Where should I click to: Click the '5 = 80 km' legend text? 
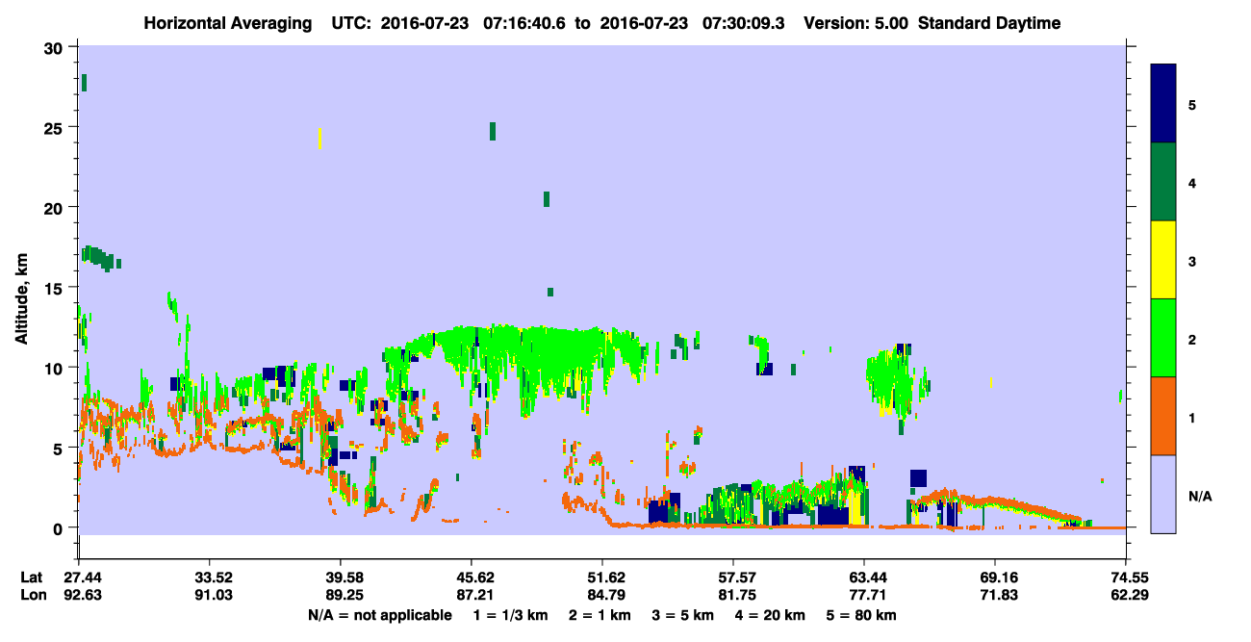862,615
